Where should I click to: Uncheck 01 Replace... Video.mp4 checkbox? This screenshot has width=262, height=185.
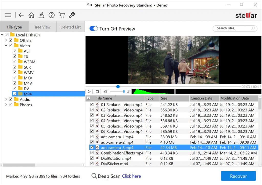(x=92, y=104)
